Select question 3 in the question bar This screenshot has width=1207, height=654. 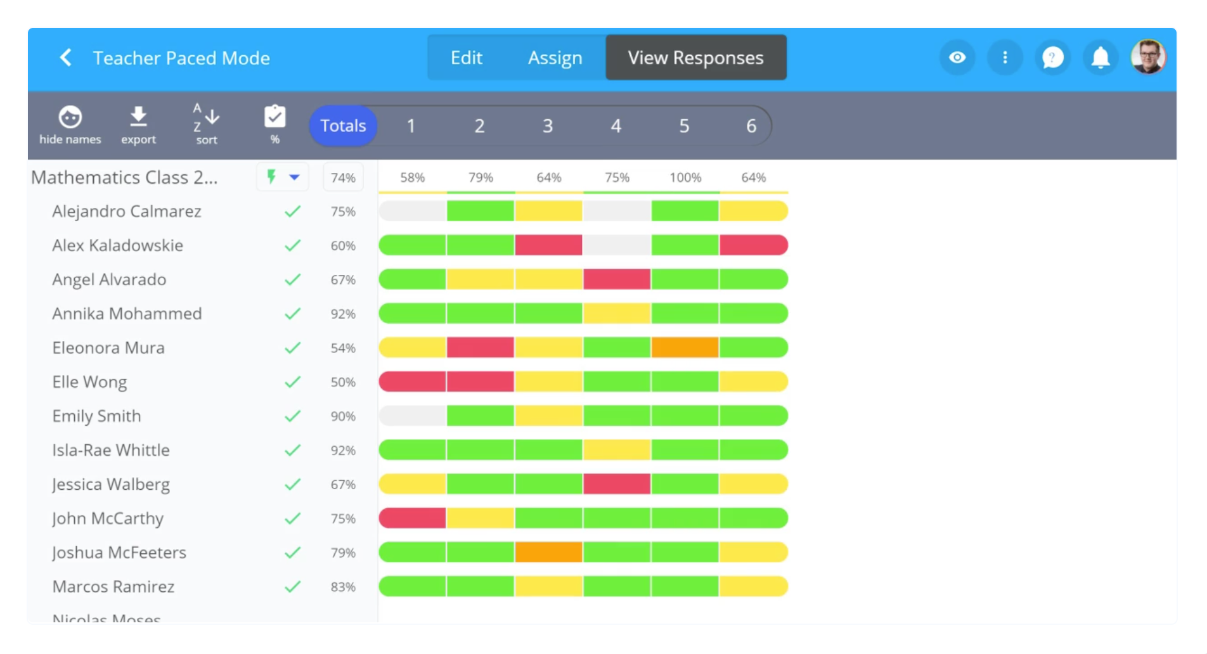point(548,125)
